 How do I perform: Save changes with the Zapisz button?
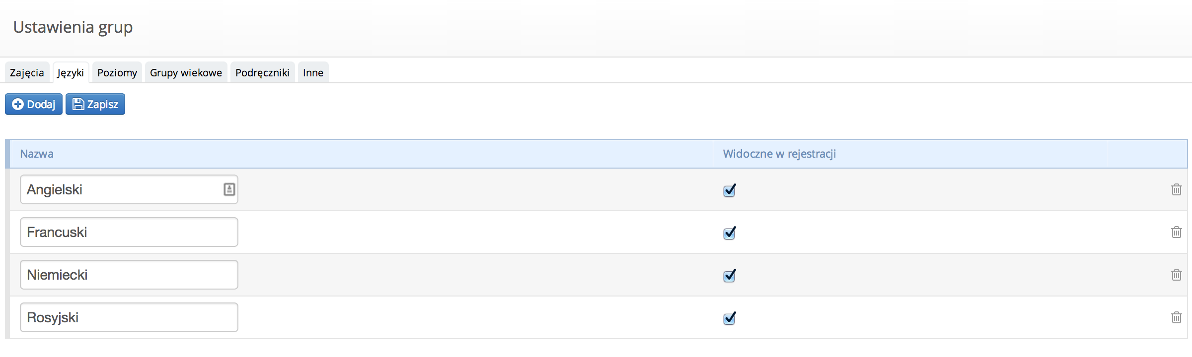tap(95, 104)
